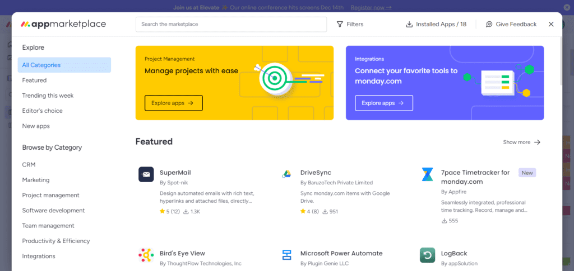
Task: Browse the Software development category
Action: point(53,211)
